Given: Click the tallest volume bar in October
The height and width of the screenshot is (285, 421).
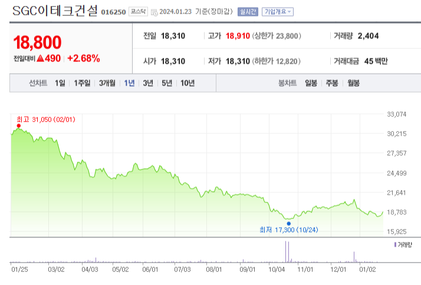Looking at the screenshot, I should pos(285,251).
